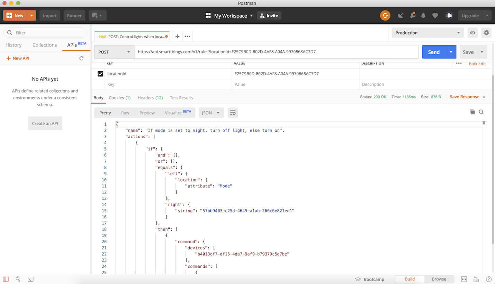Screen dimensions: 495x284
Task: Click the workspace grid icon
Action: [208, 16]
